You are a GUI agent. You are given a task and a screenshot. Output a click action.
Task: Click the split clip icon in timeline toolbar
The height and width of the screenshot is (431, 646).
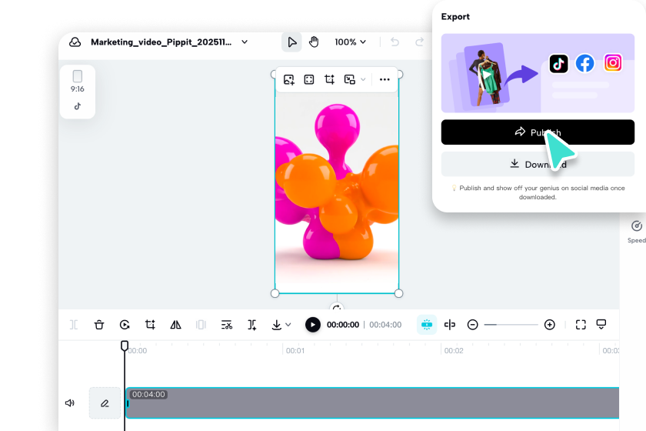tap(74, 325)
